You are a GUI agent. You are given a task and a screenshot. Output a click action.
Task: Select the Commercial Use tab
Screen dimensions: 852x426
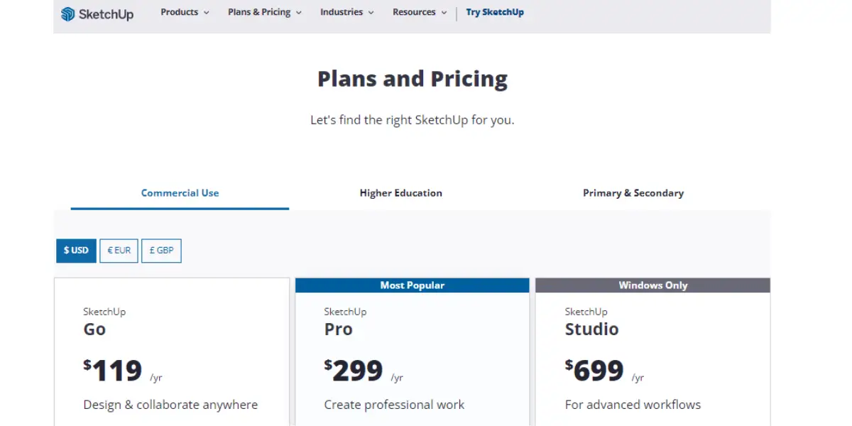180,193
